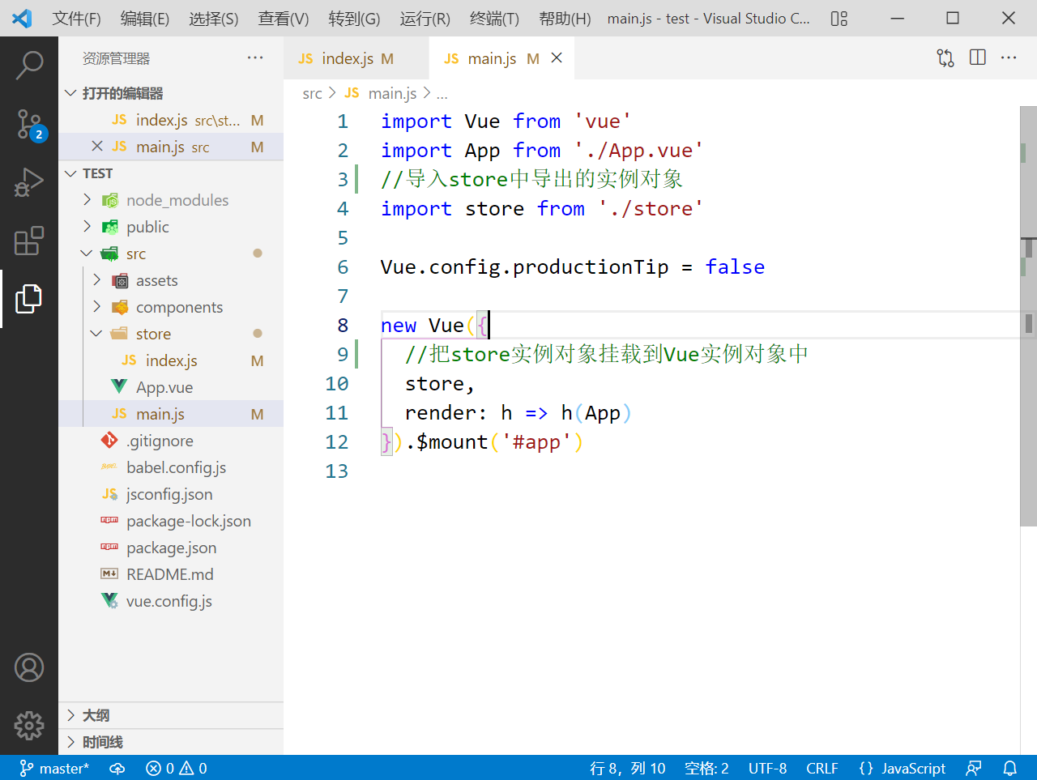Open the 终端(T) terminal menu

pyautogui.click(x=494, y=19)
